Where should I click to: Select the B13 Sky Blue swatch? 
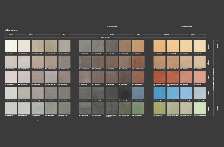pyautogui.click(x=186, y=93)
